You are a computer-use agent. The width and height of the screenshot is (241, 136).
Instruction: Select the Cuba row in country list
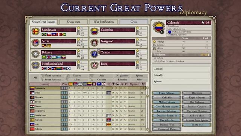pyautogui.click(x=88, y=93)
